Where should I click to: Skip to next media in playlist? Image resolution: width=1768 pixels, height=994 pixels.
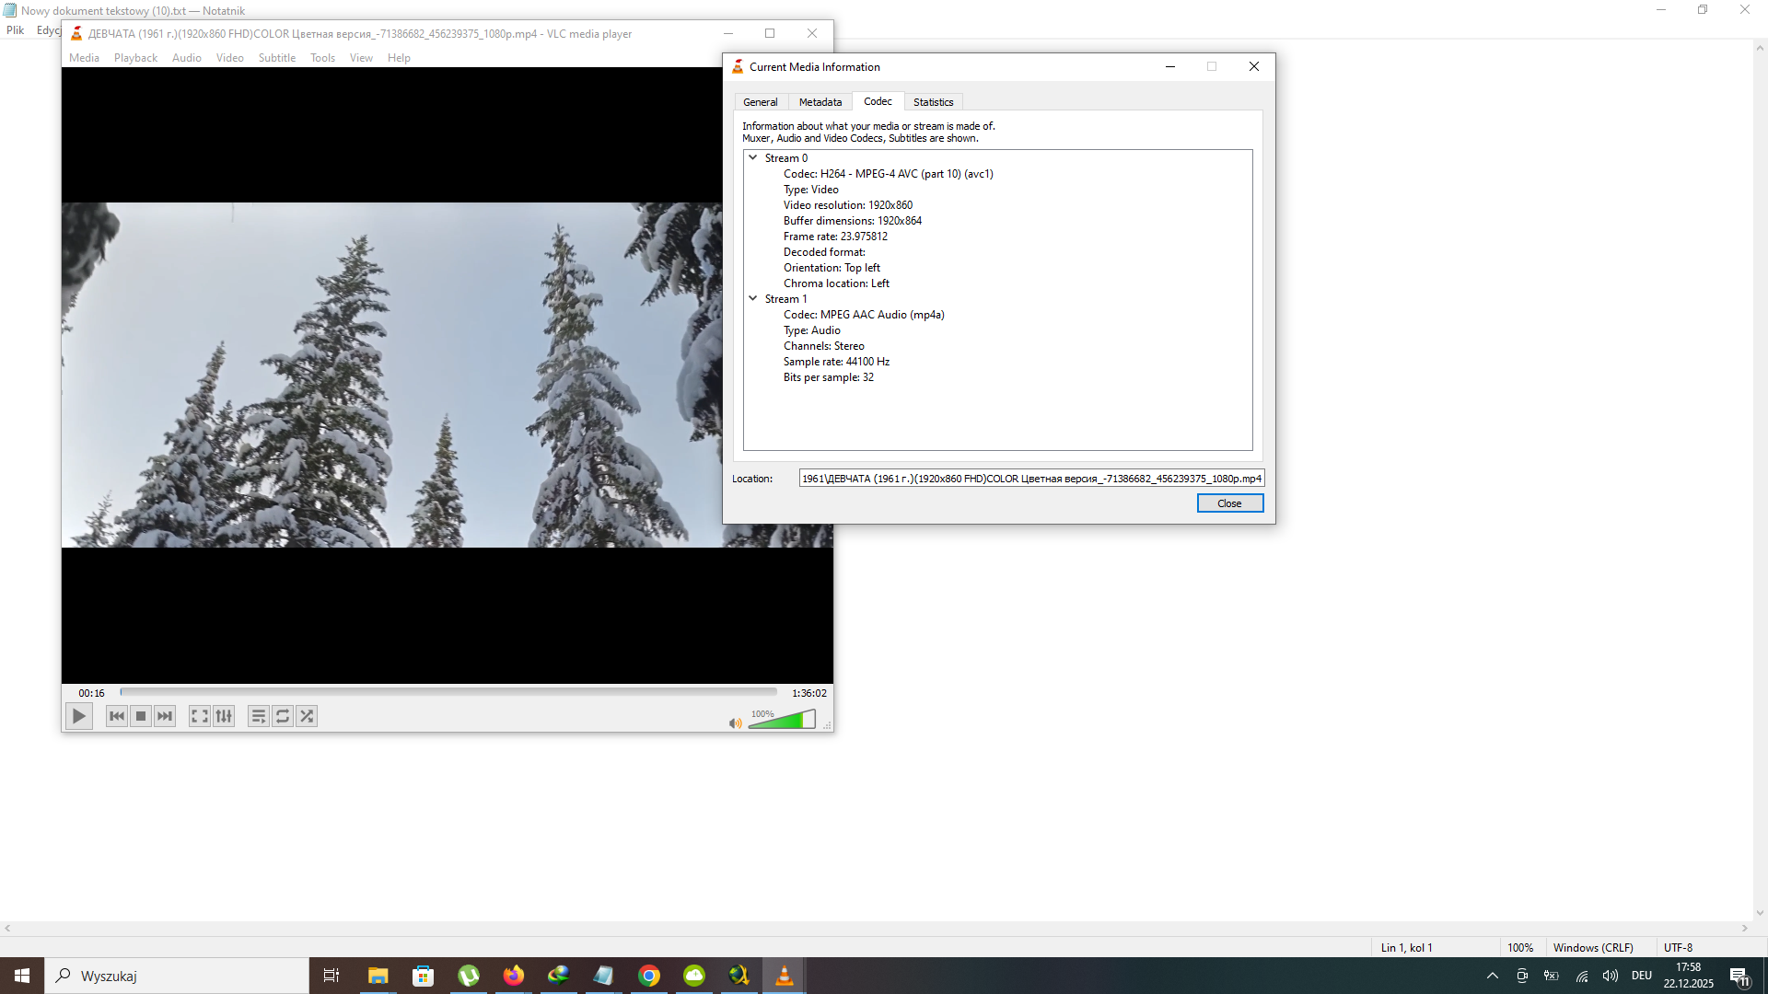[x=164, y=716]
